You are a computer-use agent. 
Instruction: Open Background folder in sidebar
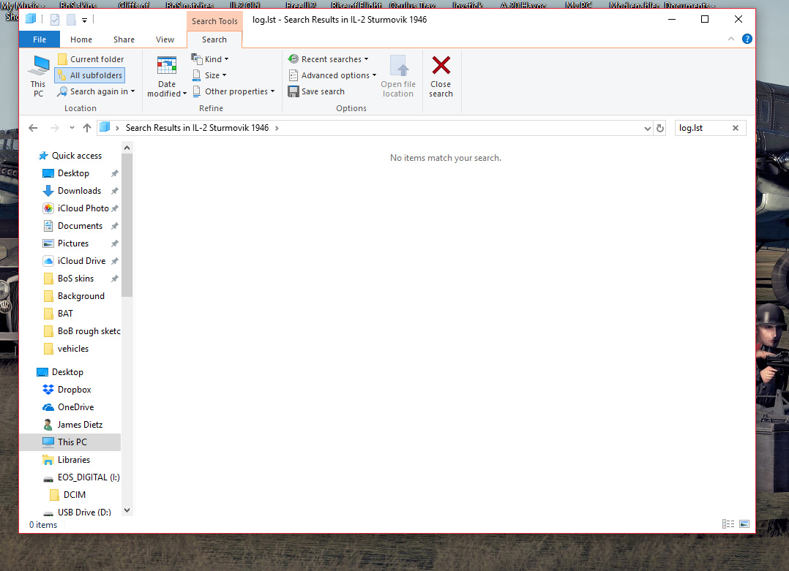[x=81, y=297]
